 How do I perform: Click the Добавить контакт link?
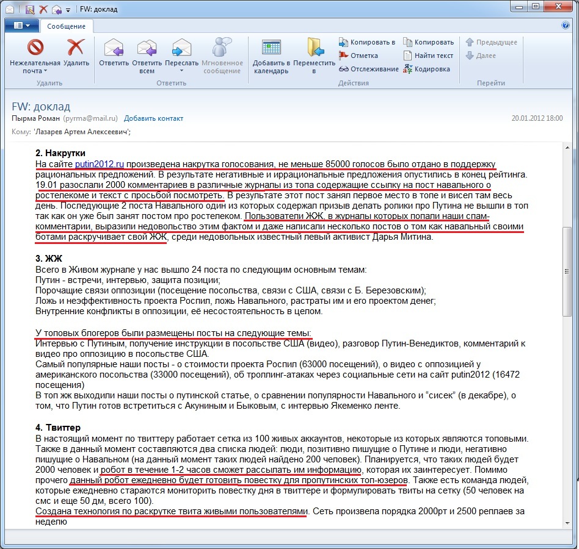[153, 118]
